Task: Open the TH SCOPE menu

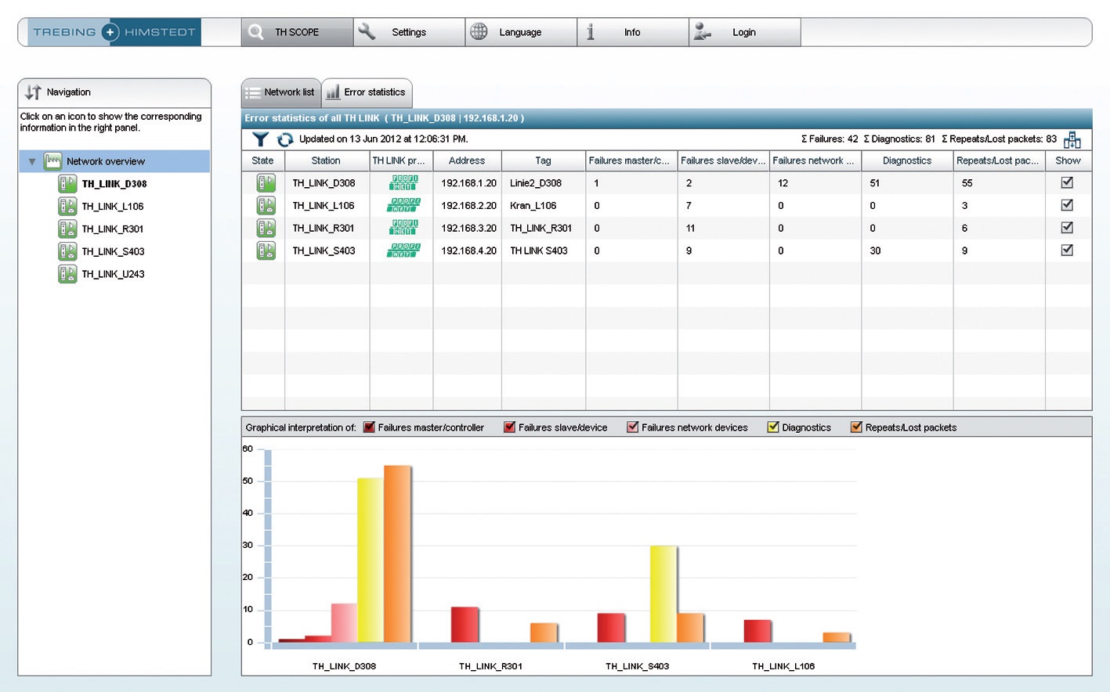Action: (x=297, y=32)
